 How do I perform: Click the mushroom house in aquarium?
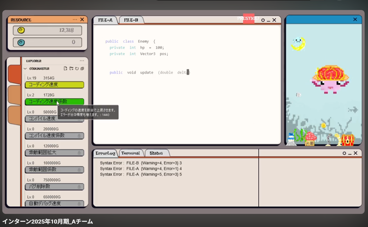coord(310,139)
